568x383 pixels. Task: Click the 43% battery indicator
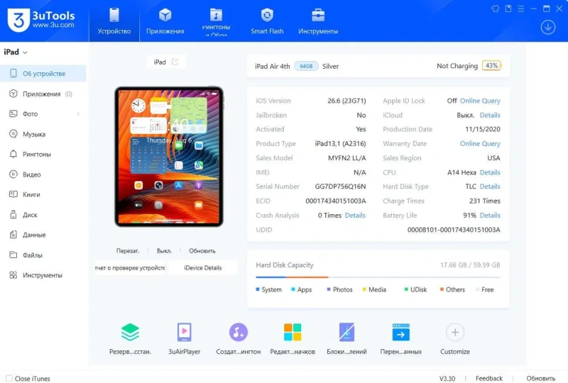pyautogui.click(x=491, y=65)
